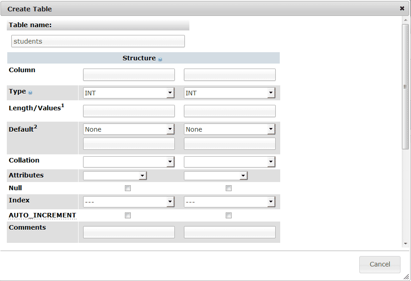Open second column Attributes dropdown
The width and height of the screenshot is (411, 281).
[216, 175]
